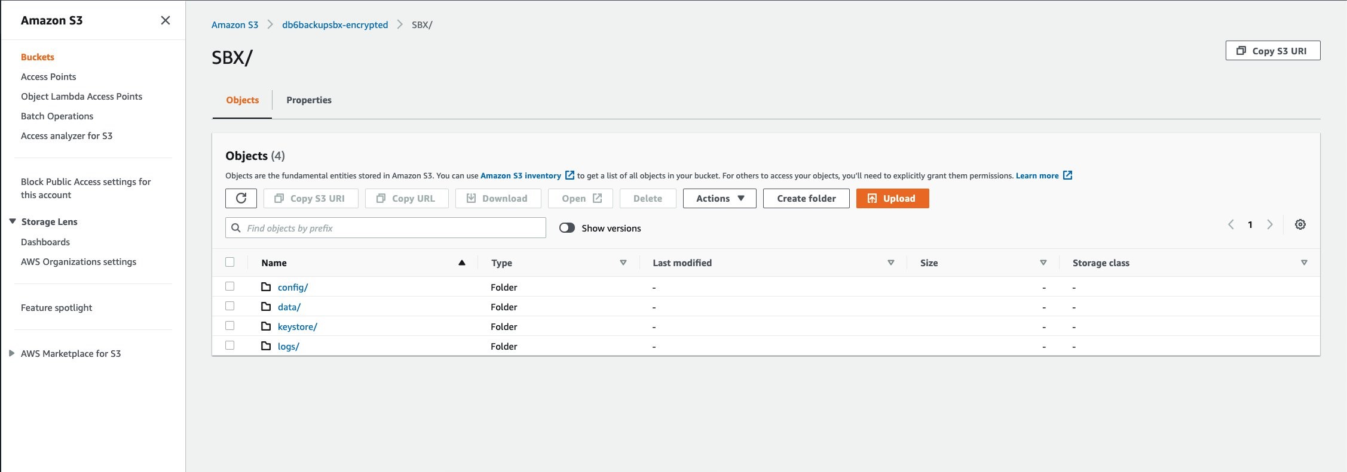1347x472 pixels.
Task: Click folder icon next to data/
Action: 266,307
